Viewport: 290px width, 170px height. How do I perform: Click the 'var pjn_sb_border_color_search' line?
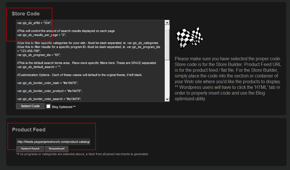pos(49,99)
